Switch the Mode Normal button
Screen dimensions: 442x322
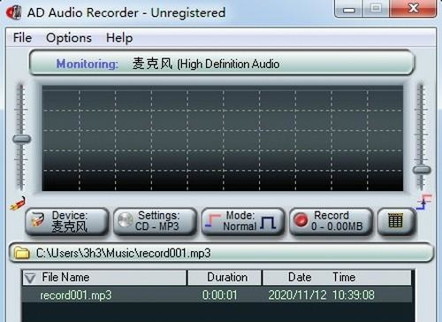tap(243, 221)
